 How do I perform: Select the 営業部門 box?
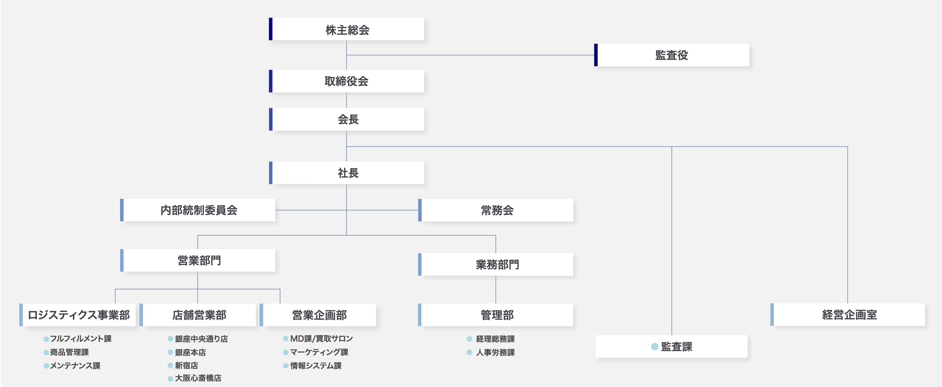pyautogui.click(x=198, y=260)
